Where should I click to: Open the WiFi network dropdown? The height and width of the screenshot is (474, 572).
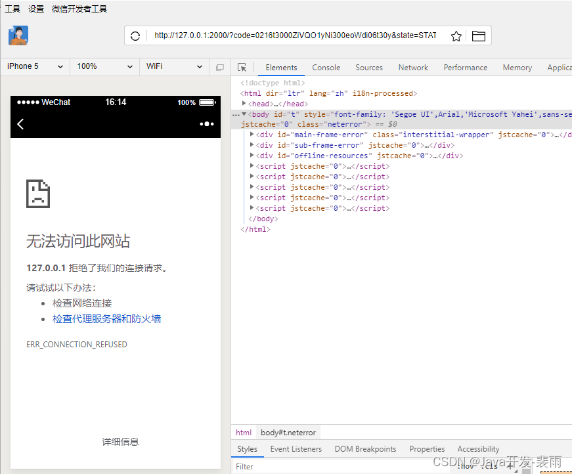tap(174, 66)
